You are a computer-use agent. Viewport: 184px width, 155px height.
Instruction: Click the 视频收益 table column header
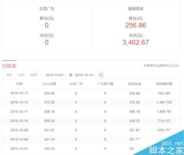135,84
